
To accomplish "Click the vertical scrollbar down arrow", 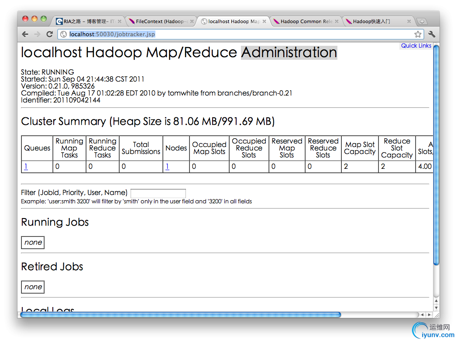I will coord(436,308).
